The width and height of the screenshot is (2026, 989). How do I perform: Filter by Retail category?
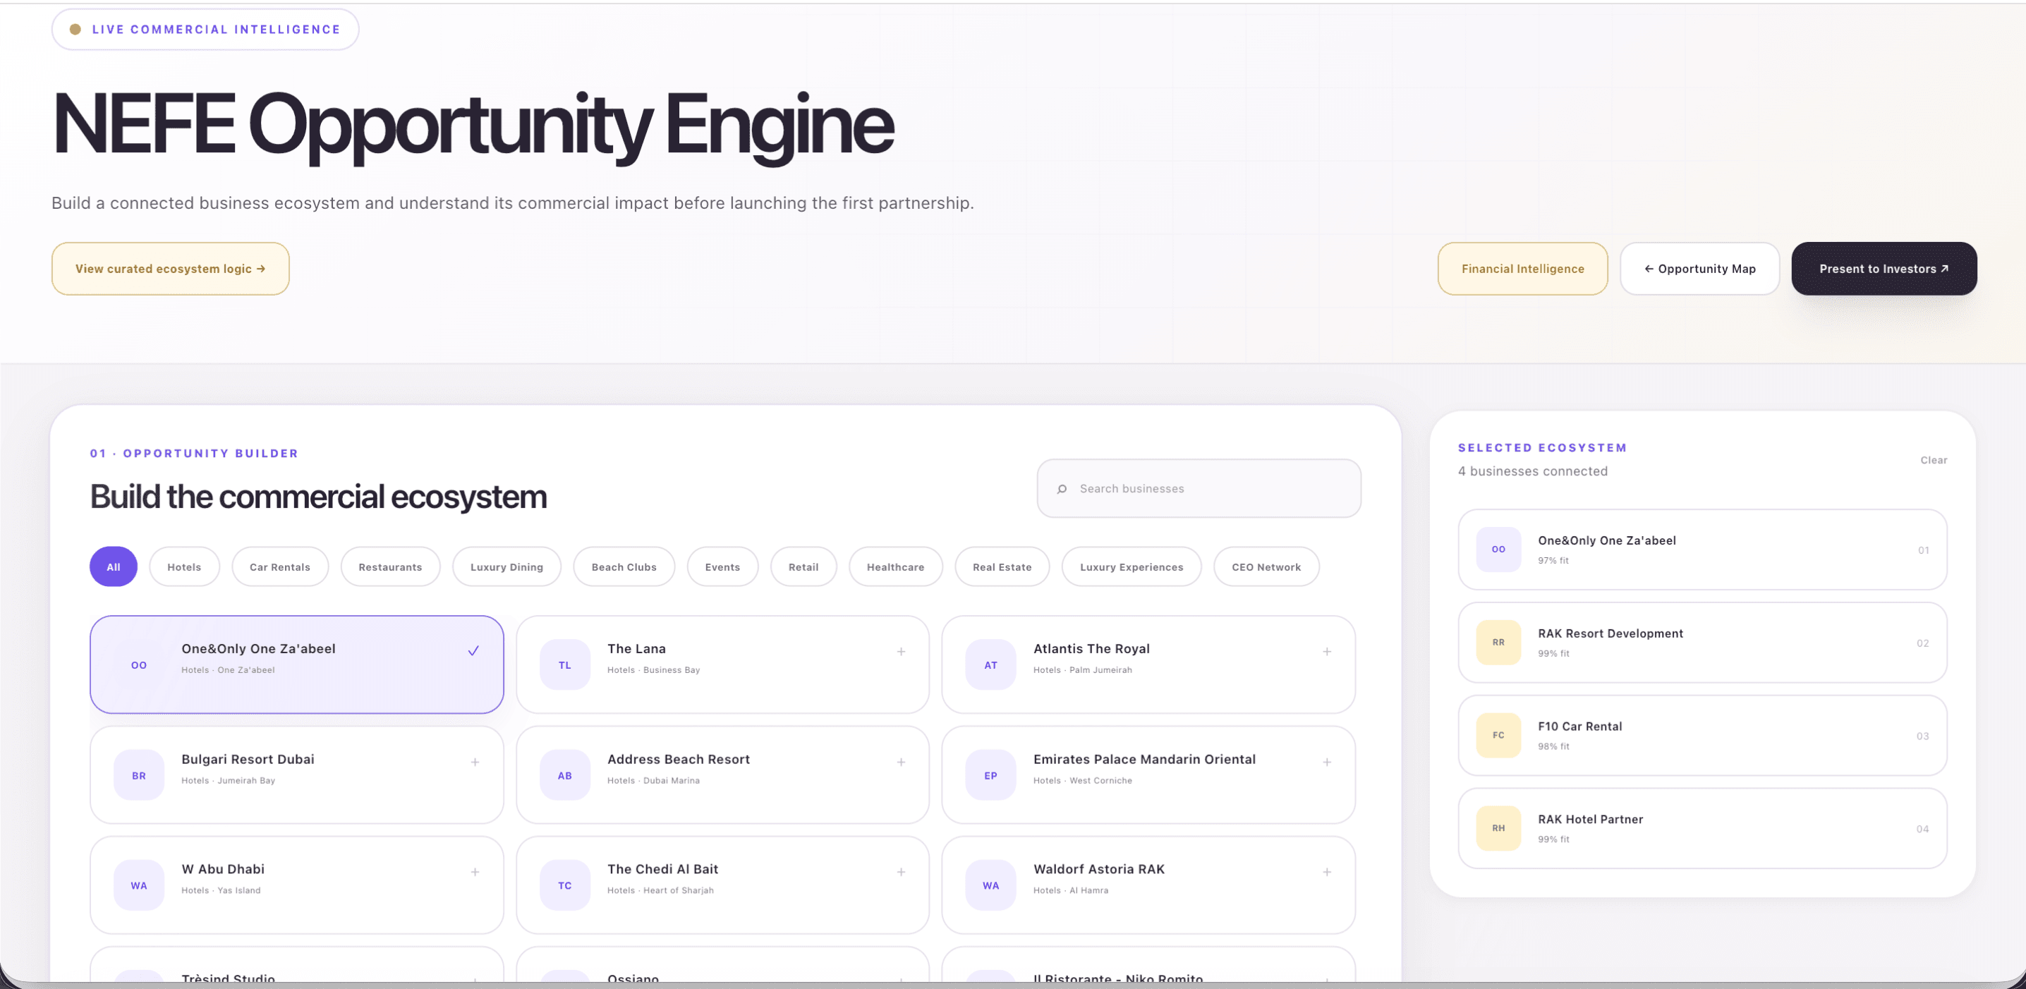803,567
